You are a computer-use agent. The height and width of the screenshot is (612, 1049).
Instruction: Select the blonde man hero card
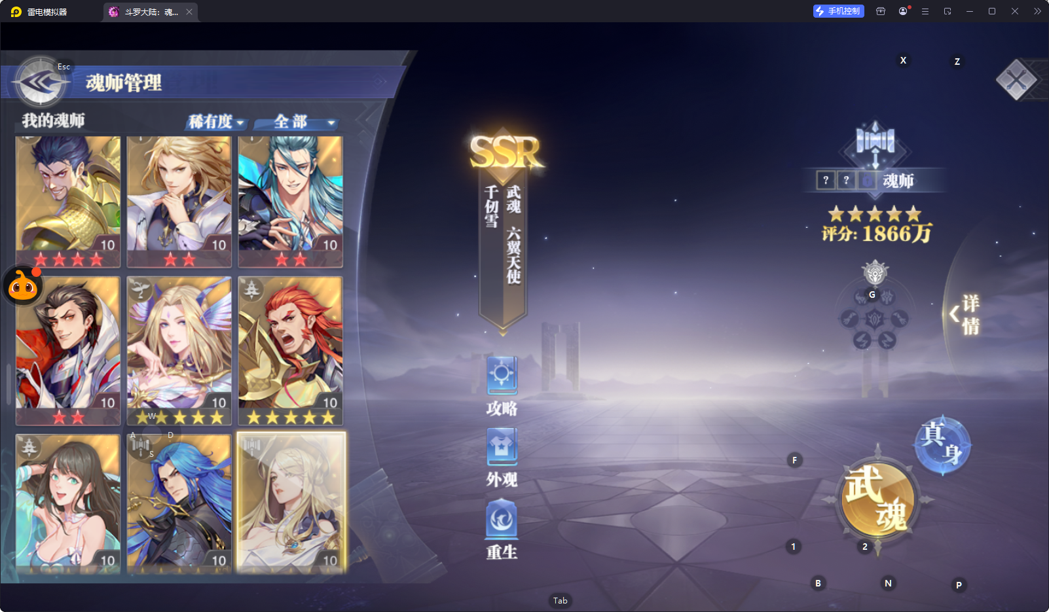[179, 202]
